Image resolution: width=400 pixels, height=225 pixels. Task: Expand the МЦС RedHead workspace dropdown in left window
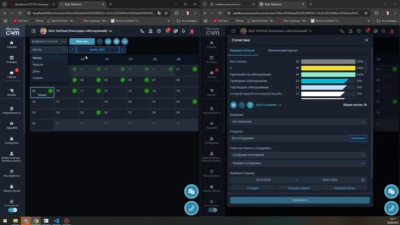[111, 31]
